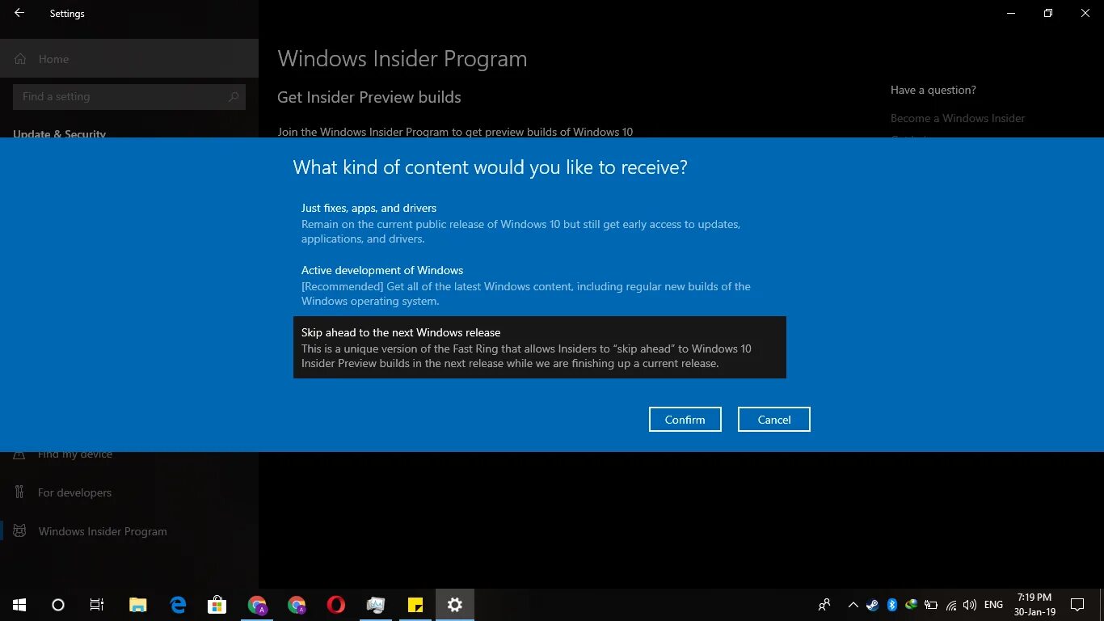Viewport: 1104px width, 621px height.
Task: Click the 'Find a setting' search box
Action: coord(129,96)
